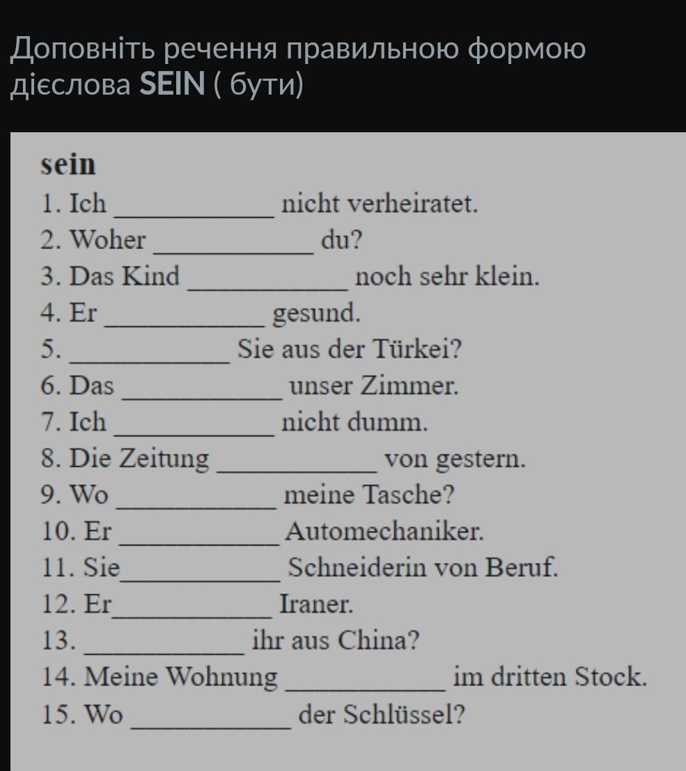Image resolution: width=686 pixels, height=771 pixels.
Task: Click the blank before Iraner
Action: (x=192, y=612)
